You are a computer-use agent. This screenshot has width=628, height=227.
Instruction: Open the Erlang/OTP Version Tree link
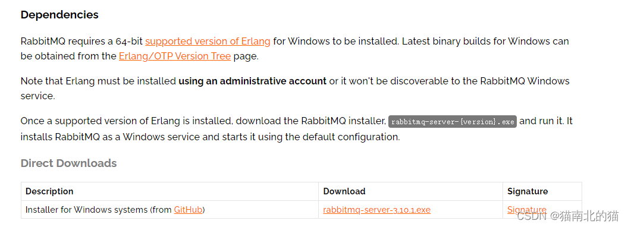(x=175, y=56)
